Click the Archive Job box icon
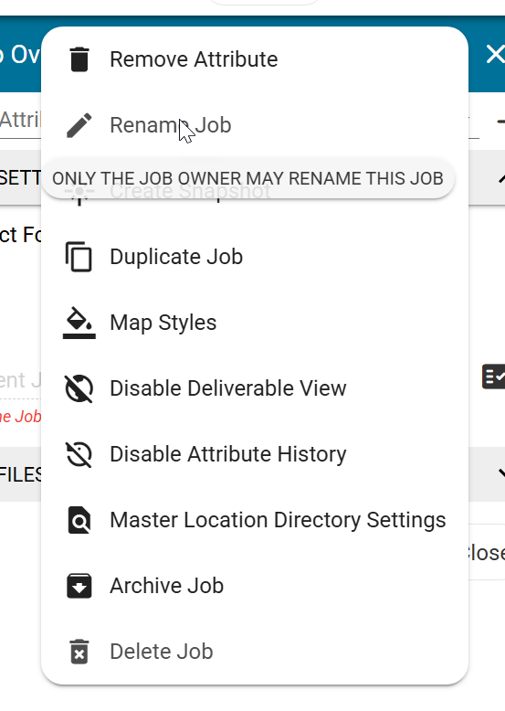The image size is (505, 711). point(79,586)
